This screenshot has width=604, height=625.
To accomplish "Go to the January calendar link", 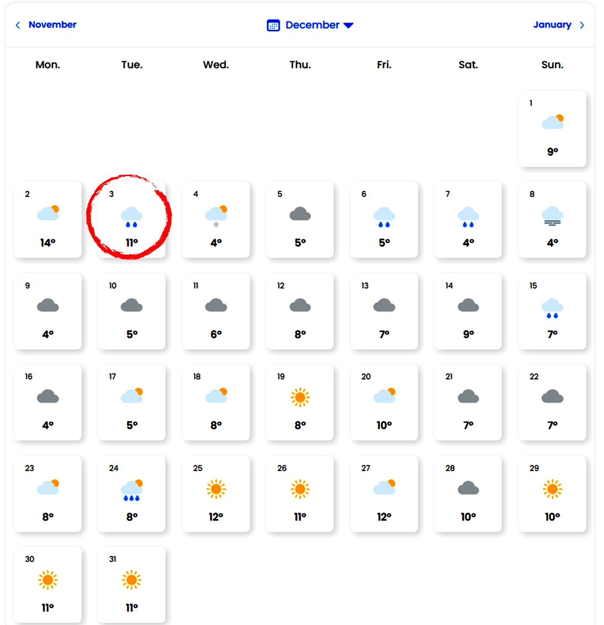I will pyautogui.click(x=552, y=25).
